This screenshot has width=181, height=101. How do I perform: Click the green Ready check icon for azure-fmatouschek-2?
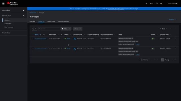pos(65,49)
